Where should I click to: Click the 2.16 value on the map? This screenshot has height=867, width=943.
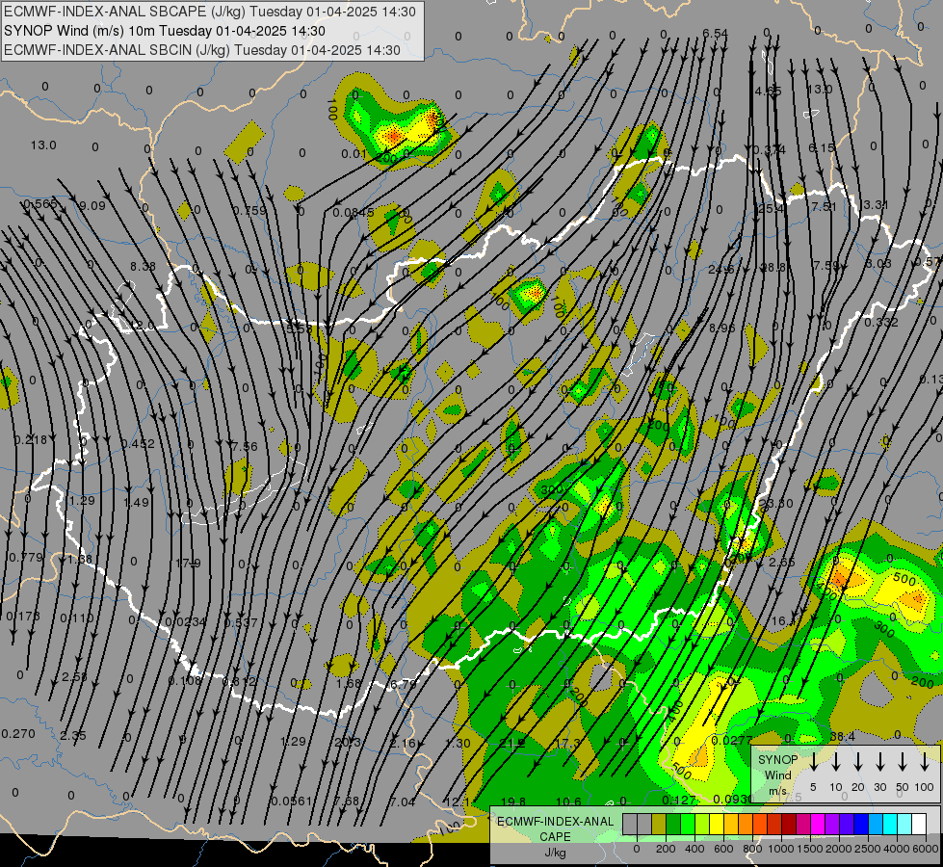pyautogui.click(x=403, y=743)
